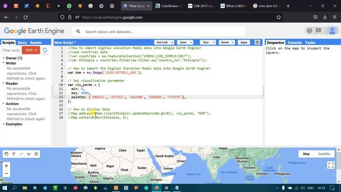Image resolution: width=341 pixels, height=192 pixels.
Task: Collapse code fold arrow on line 10
Action: coord(64,85)
